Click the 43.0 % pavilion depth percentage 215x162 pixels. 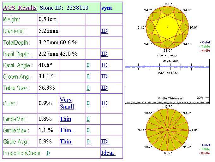click(x=69, y=54)
